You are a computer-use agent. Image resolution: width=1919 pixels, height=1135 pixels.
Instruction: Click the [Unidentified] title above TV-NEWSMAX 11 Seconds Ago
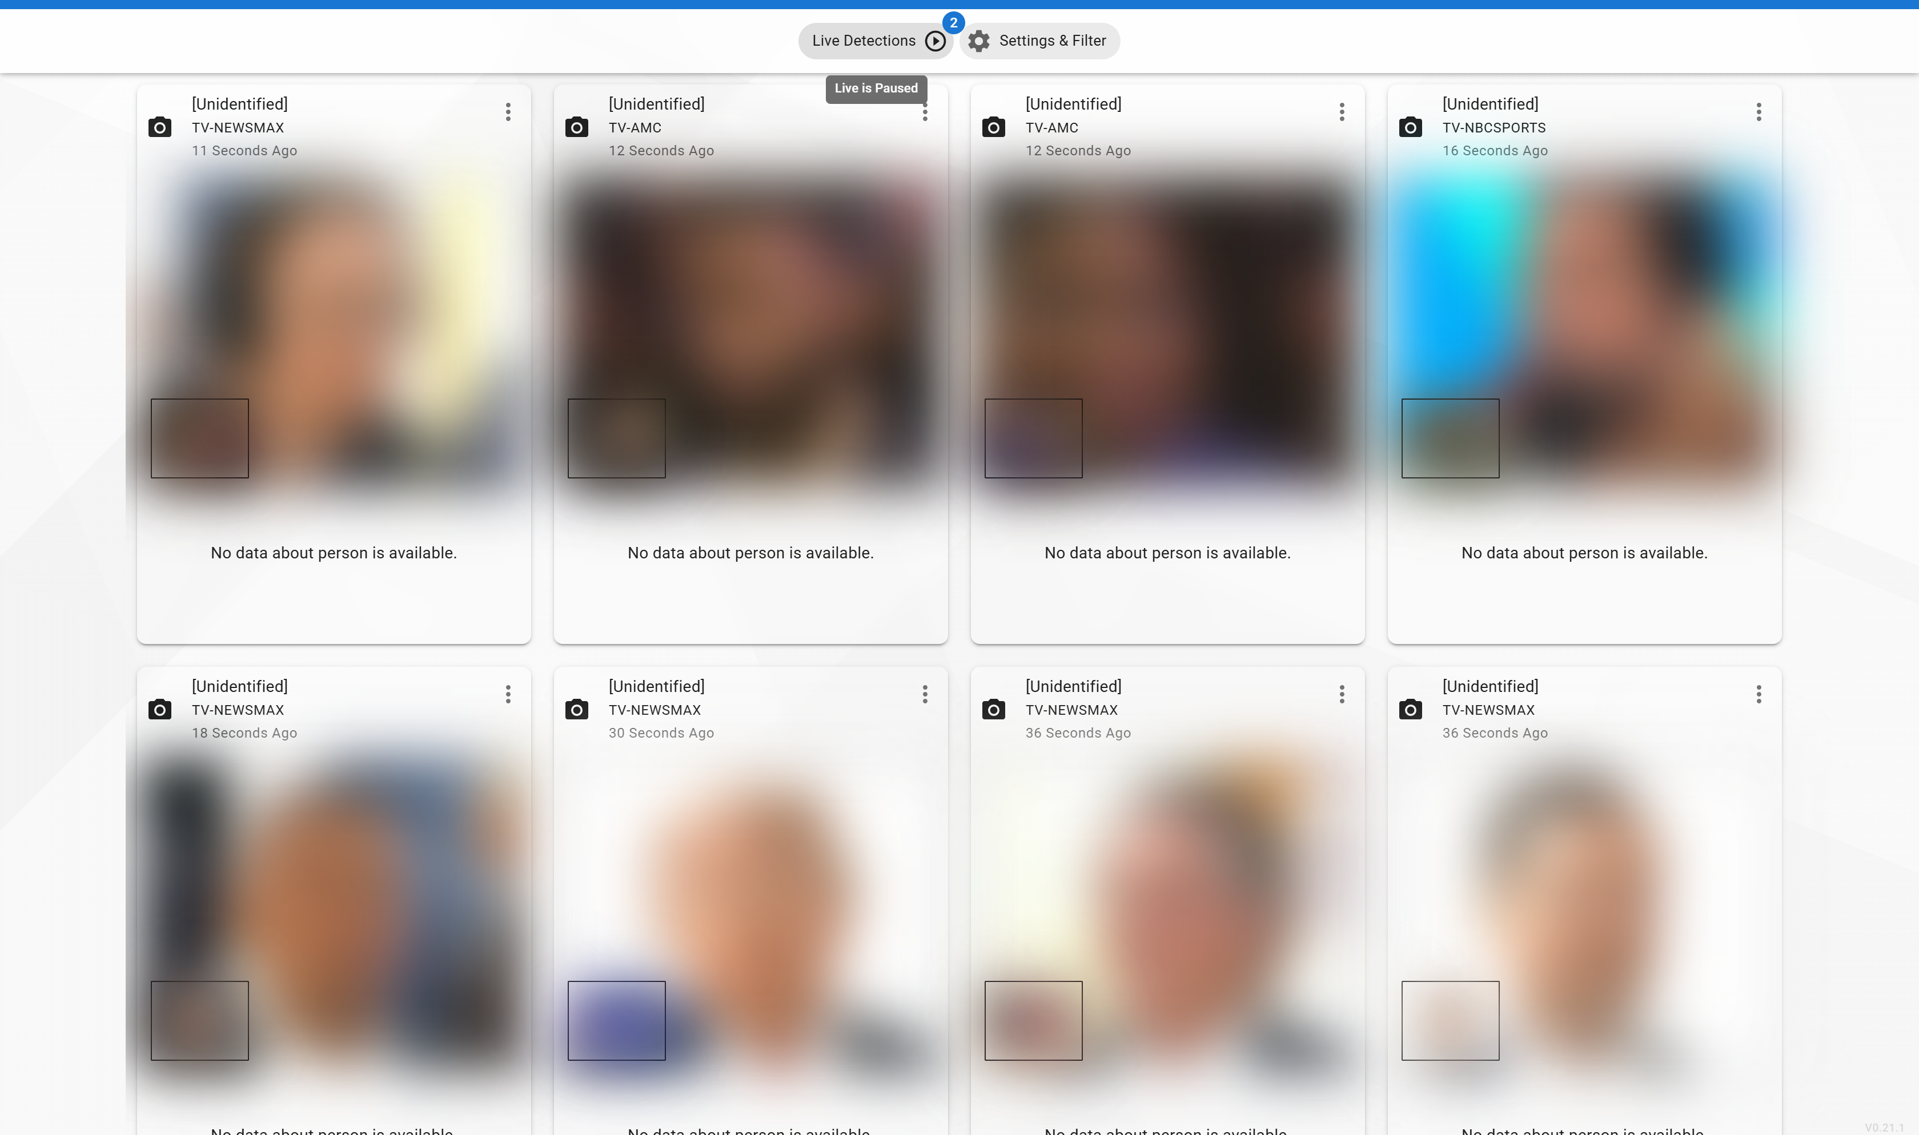pos(239,104)
